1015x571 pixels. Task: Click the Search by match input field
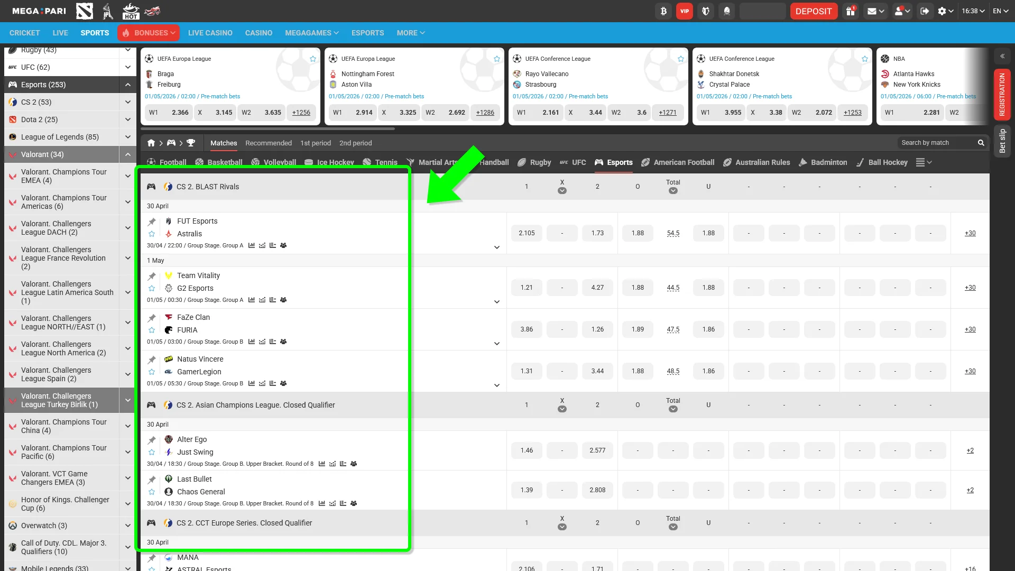point(938,143)
